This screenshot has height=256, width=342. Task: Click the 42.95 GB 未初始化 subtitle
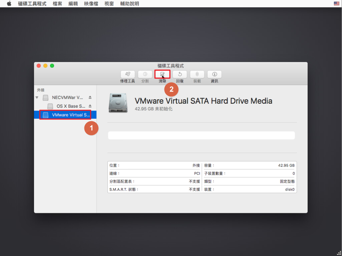point(153,109)
